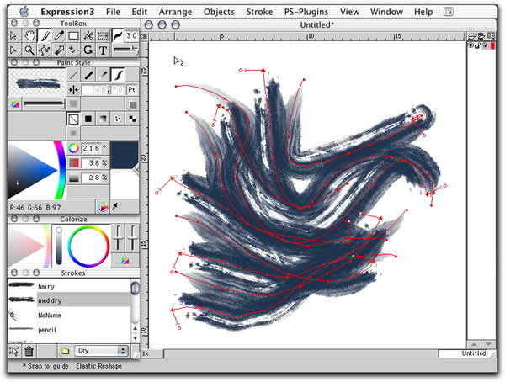This screenshot has width=505, height=382.
Task: Select the dashed marquee tool
Action: click(103, 35)
